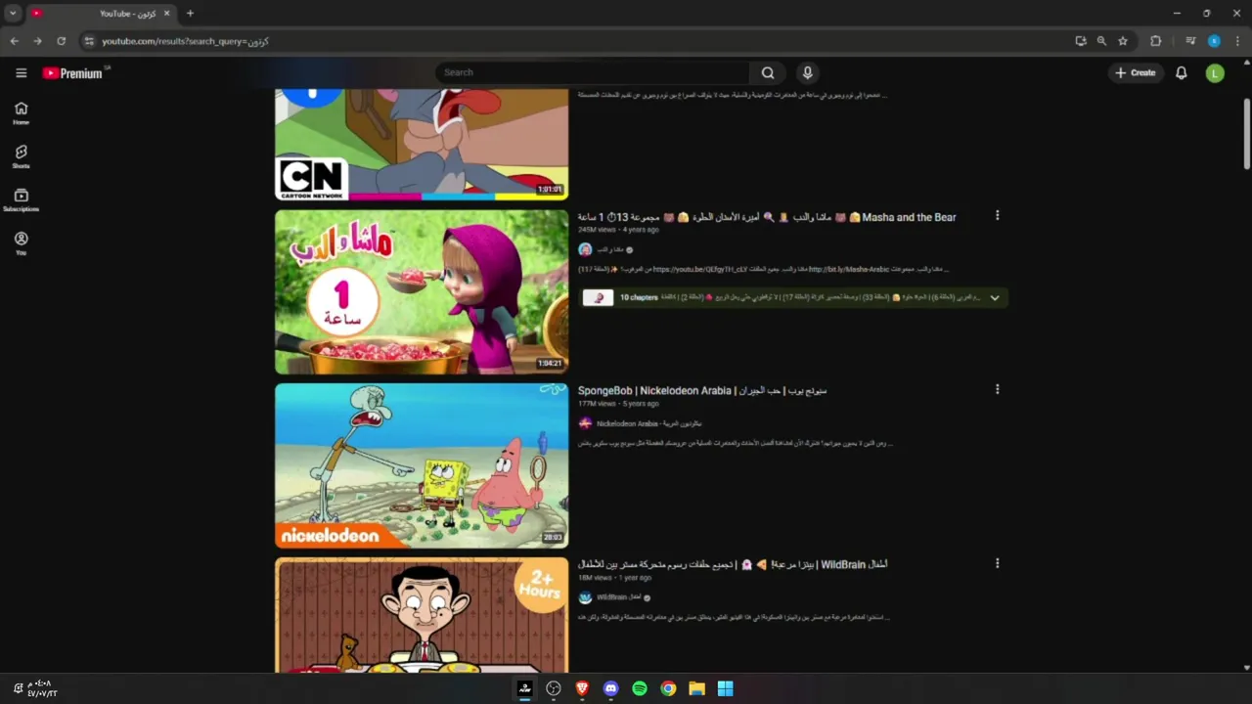Open Subscriptions in the sidebar
This screenshot has width=1252, height=704.
click(x=21, y=200)
